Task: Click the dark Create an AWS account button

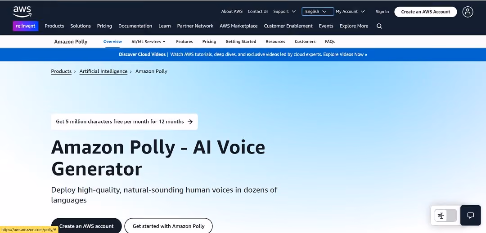Action: pos(86,225)
